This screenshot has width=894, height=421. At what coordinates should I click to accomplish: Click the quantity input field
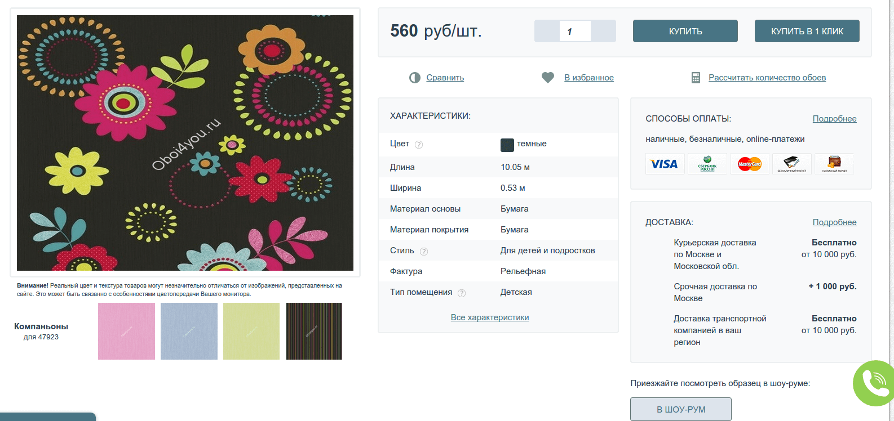(x=575, y=32)
